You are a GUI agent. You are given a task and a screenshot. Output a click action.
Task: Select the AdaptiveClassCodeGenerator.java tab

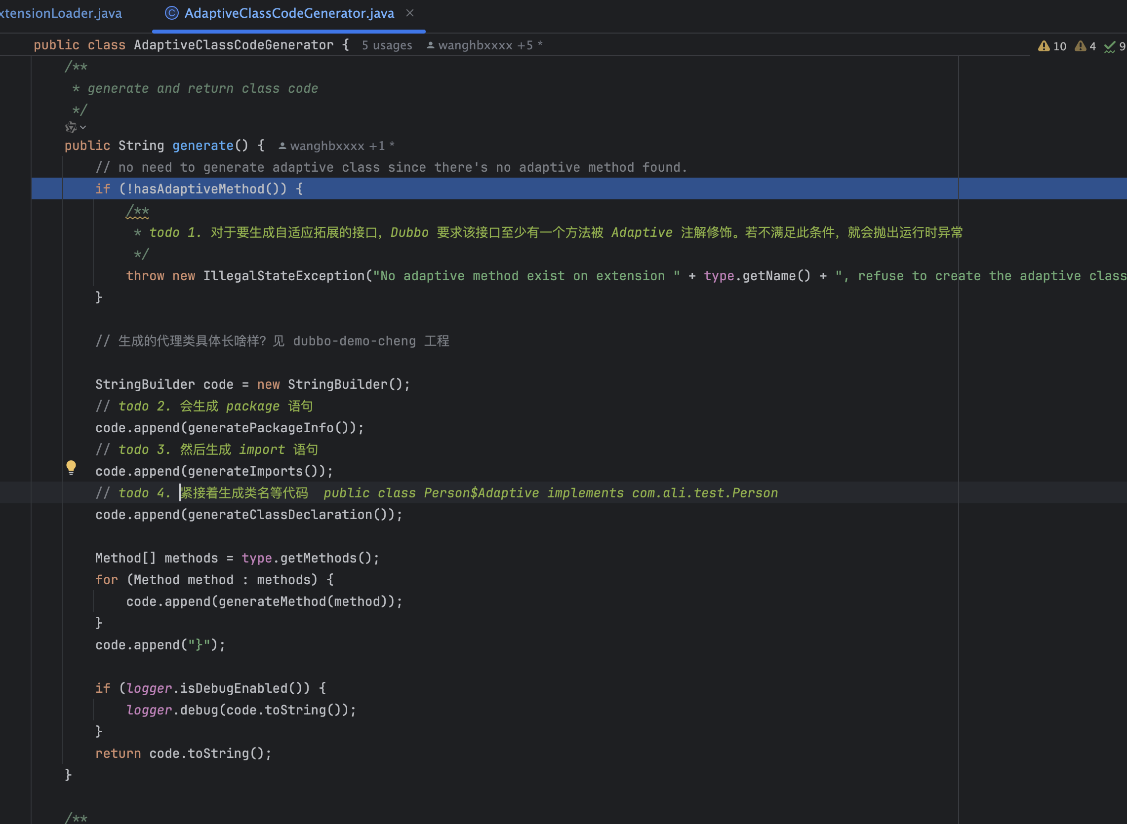pos(288,13)
